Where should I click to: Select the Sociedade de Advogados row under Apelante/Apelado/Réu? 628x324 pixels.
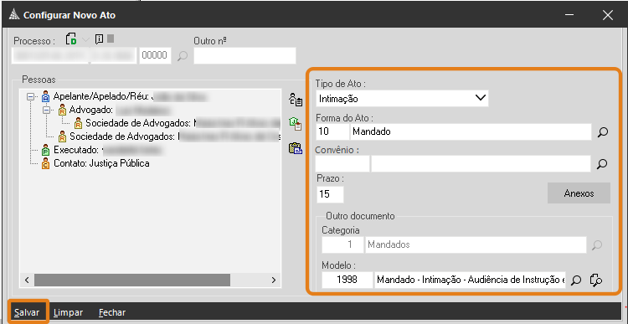point(169,136)
